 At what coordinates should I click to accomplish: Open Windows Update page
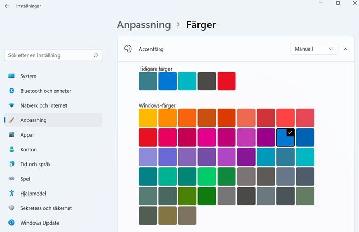point(53,223)
